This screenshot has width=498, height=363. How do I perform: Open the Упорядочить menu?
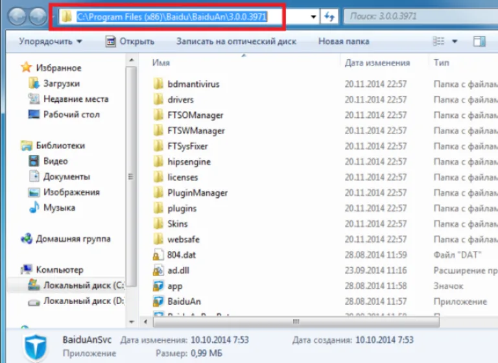(51, 41)
